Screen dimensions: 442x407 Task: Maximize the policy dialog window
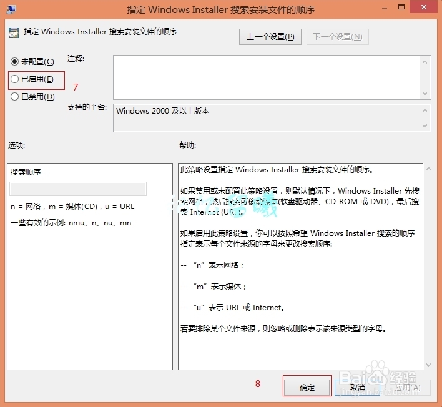click(x=401, y=7)
